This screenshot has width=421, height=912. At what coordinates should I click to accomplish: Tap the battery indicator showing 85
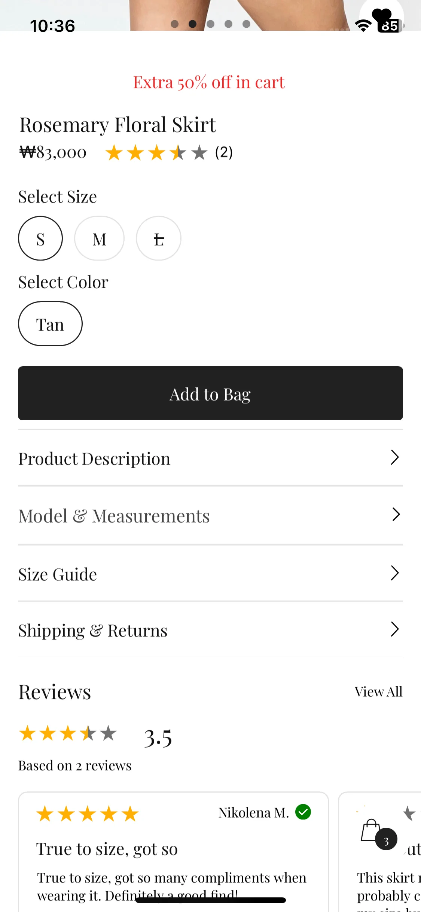390,26
